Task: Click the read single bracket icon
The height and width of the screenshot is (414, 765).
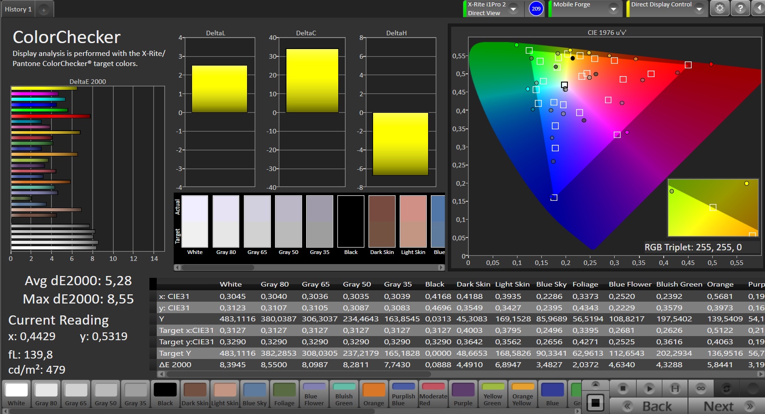Action: (675, 388)
